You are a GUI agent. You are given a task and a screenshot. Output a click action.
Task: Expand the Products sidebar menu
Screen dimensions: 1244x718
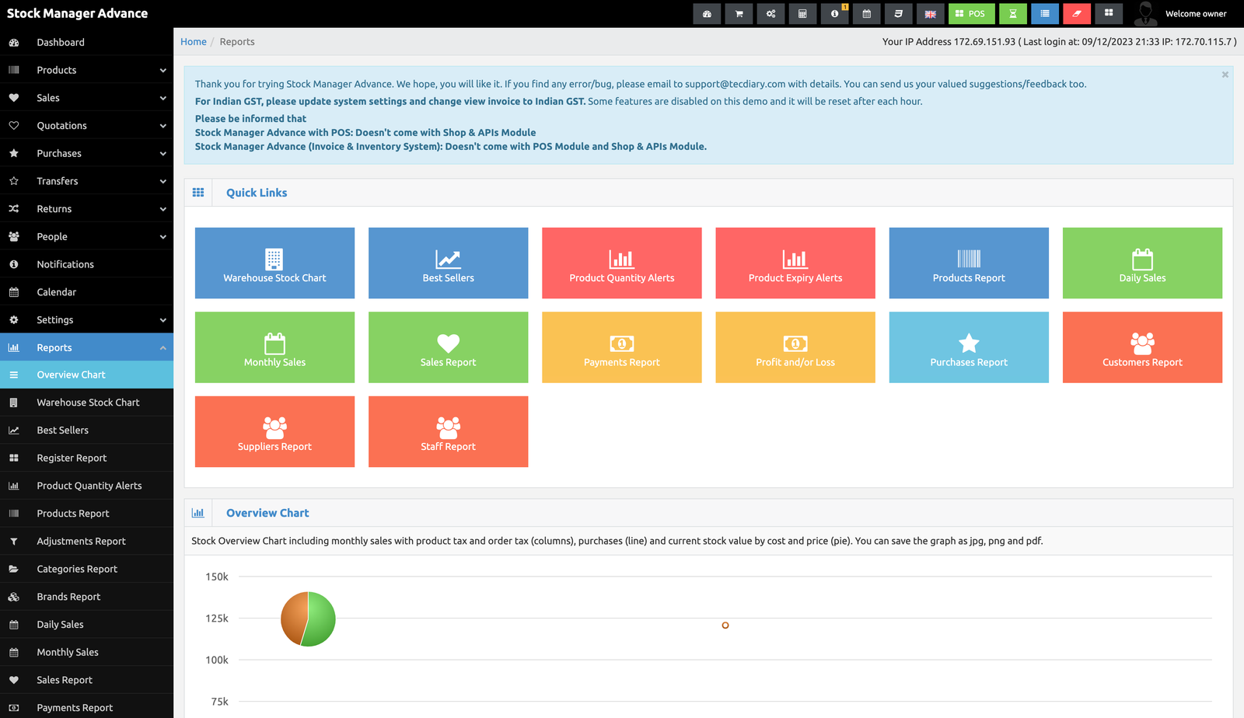86,70
